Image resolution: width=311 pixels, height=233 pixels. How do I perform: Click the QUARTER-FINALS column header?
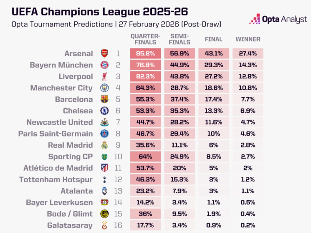145,39
